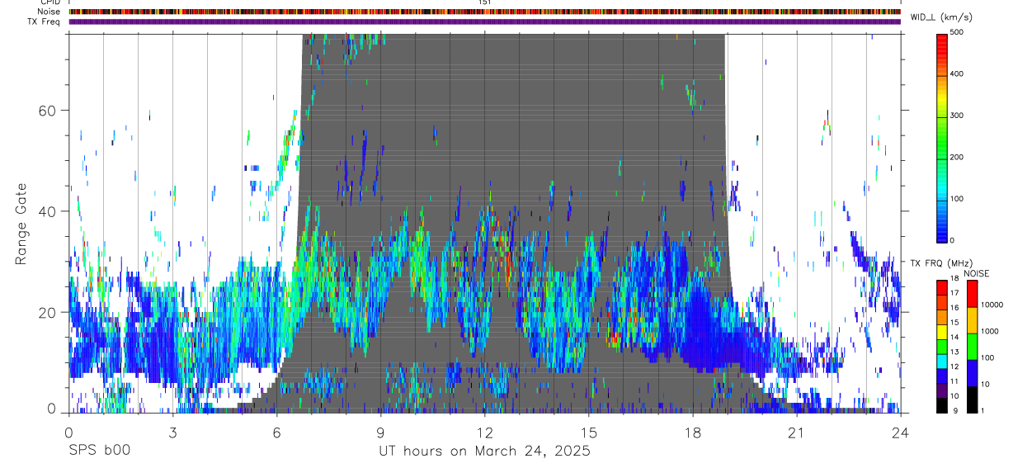Click the '16' tick on TX FRQ scale

coord(954,308)
